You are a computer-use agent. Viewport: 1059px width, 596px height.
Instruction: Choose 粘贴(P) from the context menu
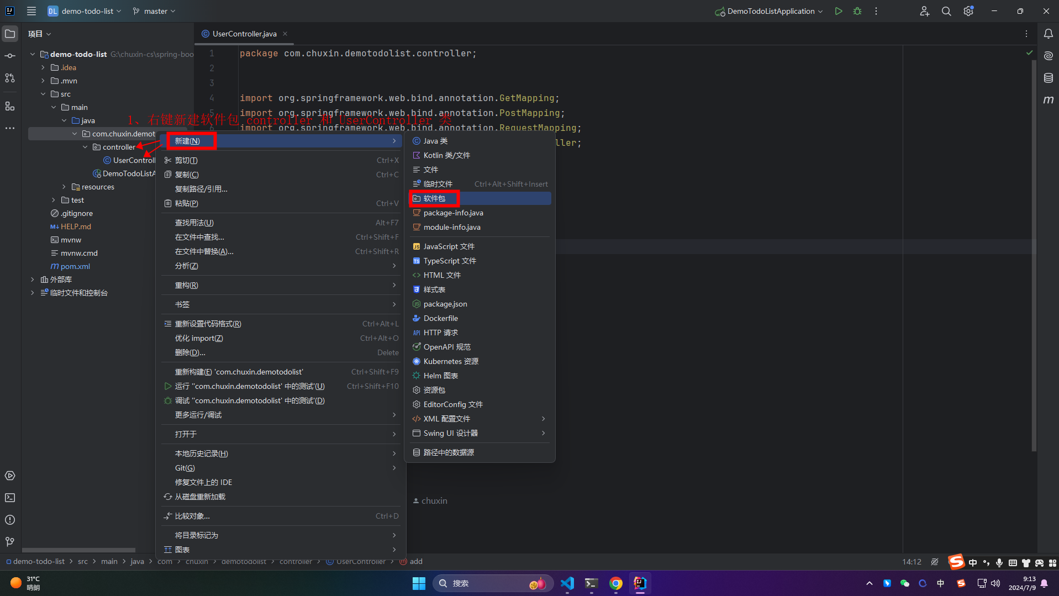[282, 203]
